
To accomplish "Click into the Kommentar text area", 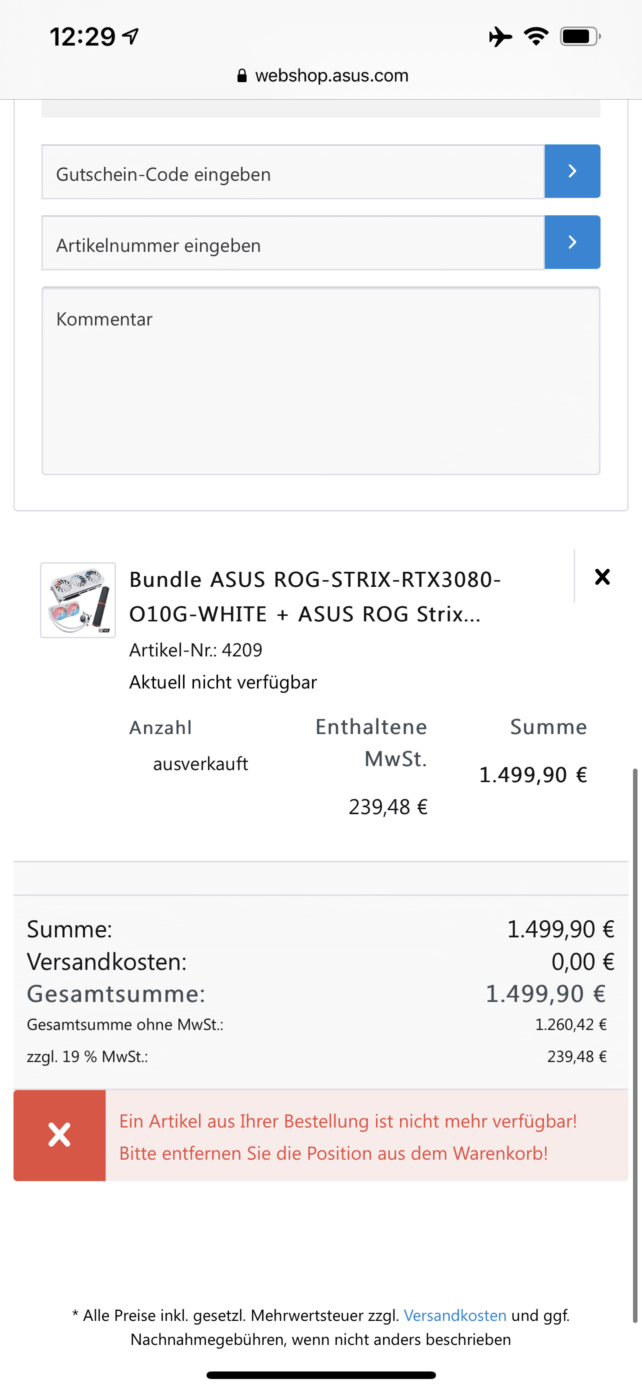I will click(x=320, y=381).
